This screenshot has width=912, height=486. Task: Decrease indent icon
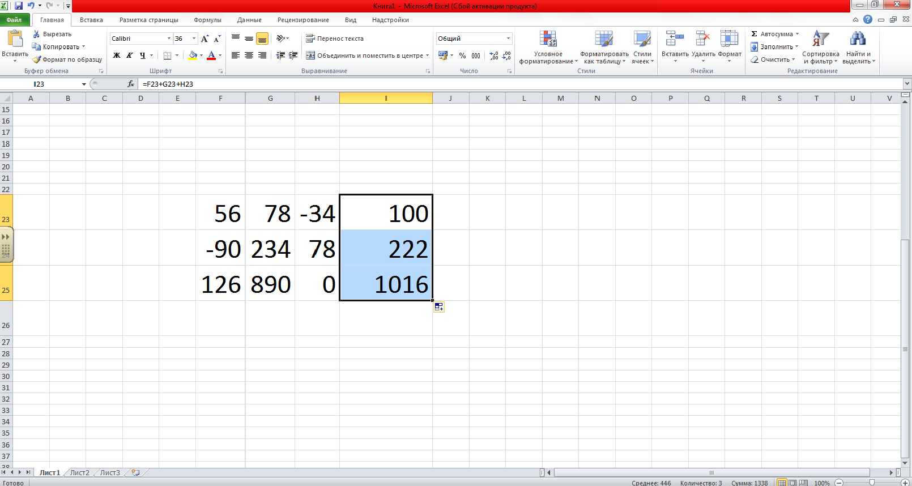point(280,56)
